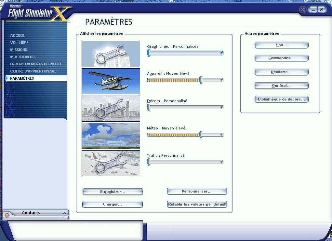Click the Enregistrer button

[x=113, y=192]
